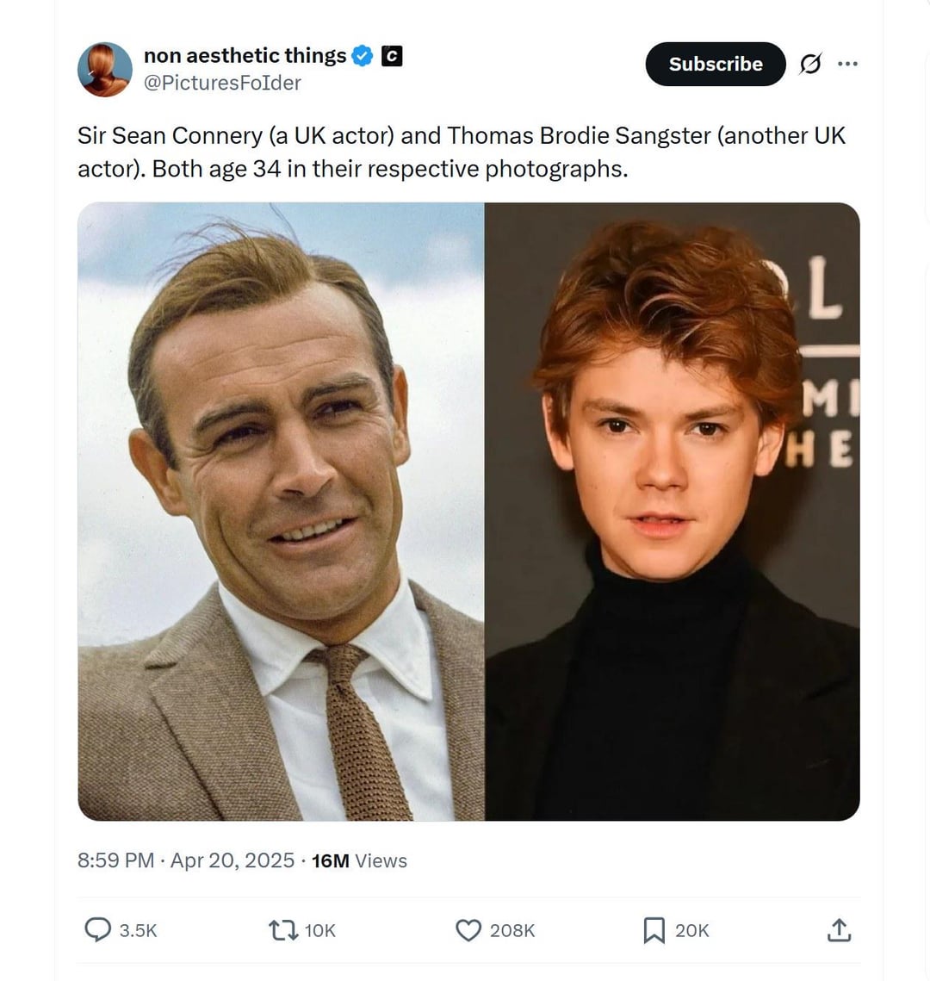
Task: Show the 3.5K replies count
Action: (139, 931)
